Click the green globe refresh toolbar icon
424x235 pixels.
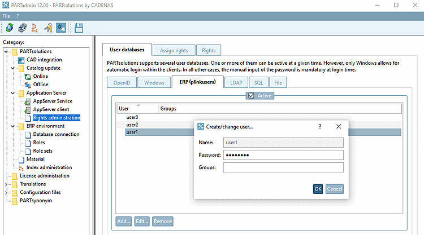10,28
